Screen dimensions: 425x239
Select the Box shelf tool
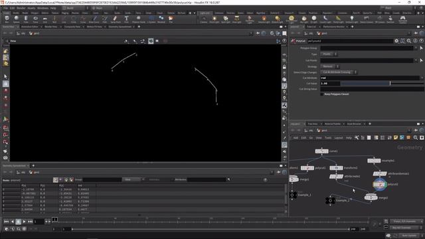pos(7,19)
